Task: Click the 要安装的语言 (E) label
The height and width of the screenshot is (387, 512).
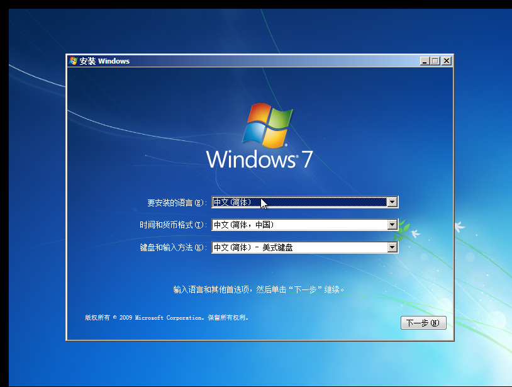Action: click(x=177, y=203)
